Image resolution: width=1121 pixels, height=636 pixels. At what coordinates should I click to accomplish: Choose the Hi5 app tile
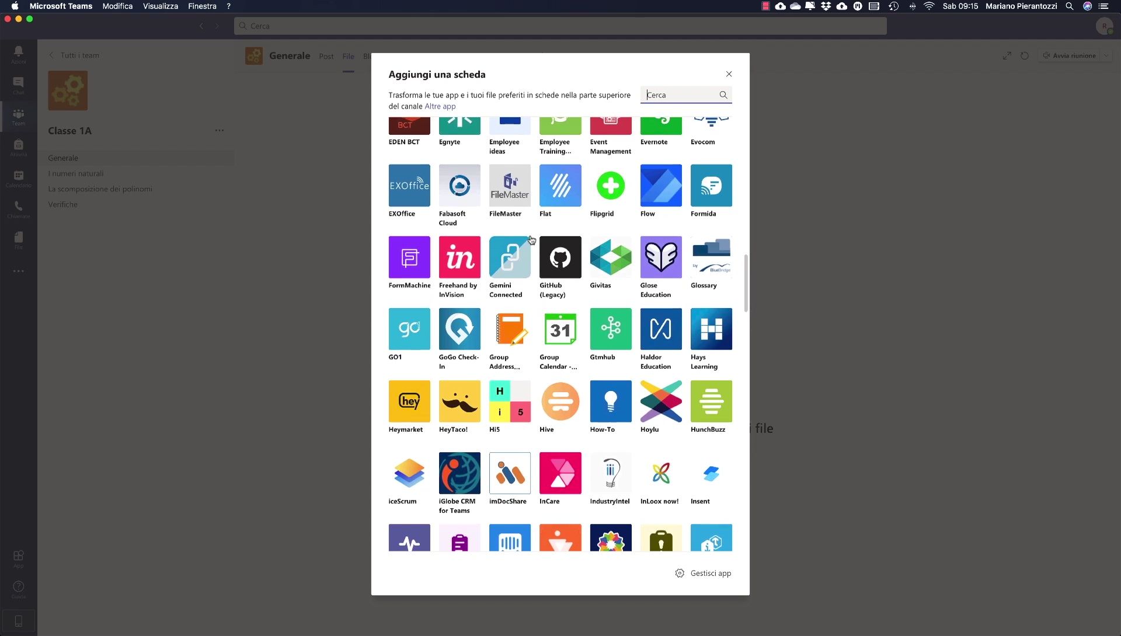510,401
